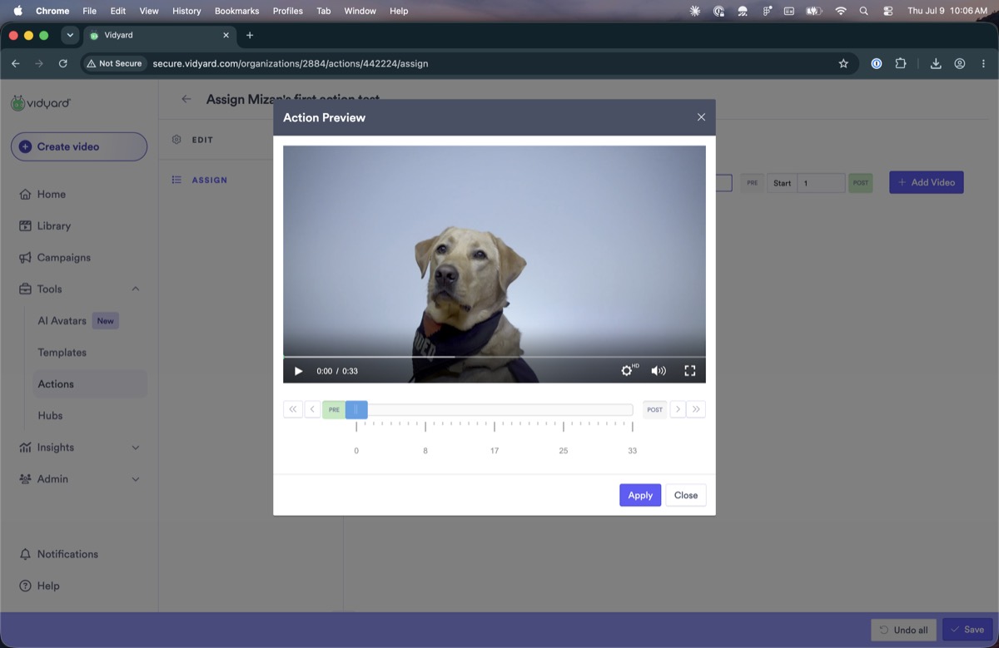This screenshot has height=648, width=999.
Task: Select the PRE marker on timeline
Action: coord(334,409)
